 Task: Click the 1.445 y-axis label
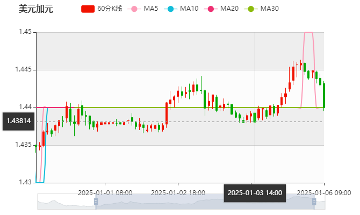point(25,70)
